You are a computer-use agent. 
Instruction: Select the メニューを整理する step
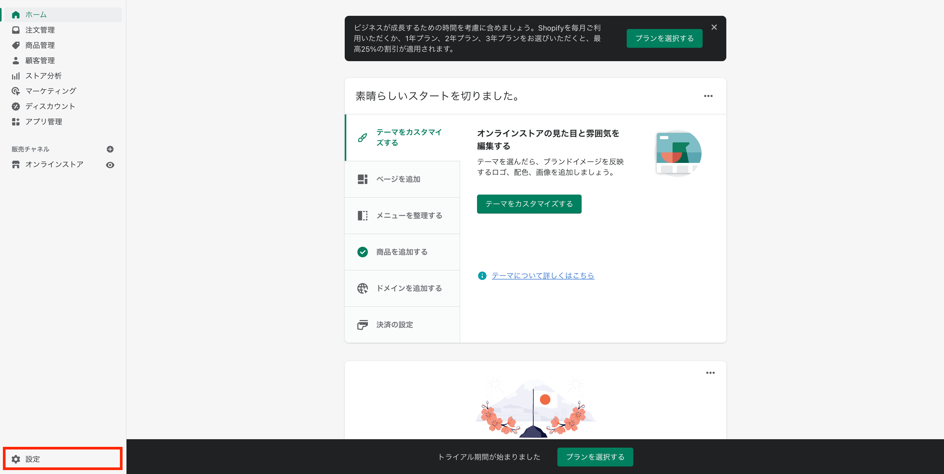click(402, 216)
